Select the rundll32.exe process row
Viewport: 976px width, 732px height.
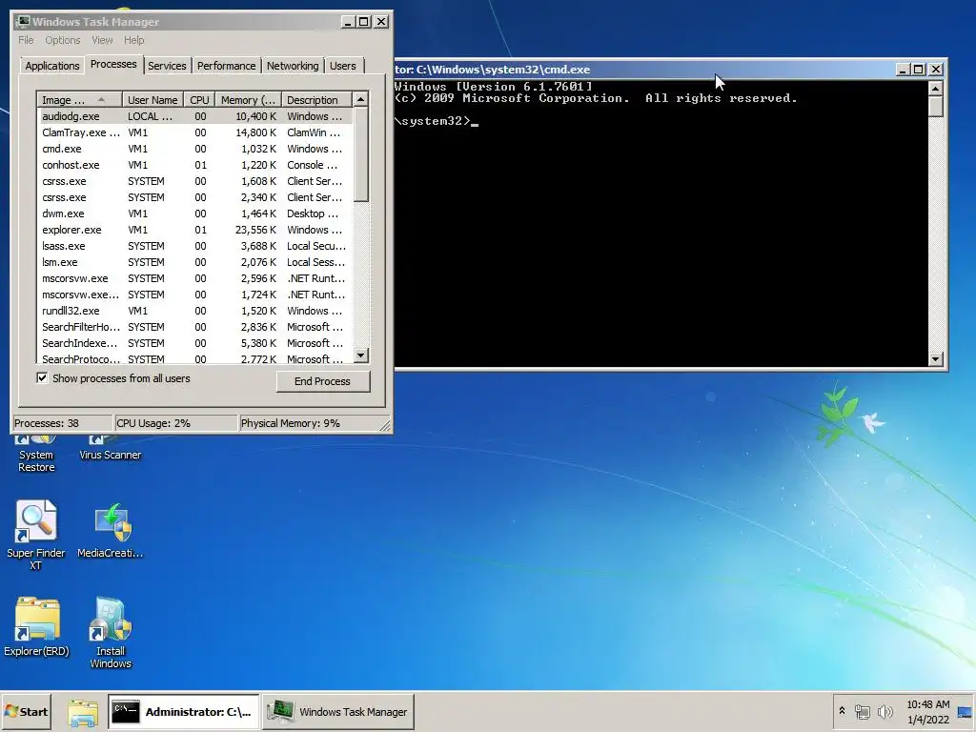pyautogui.click(x=194, y=311)
